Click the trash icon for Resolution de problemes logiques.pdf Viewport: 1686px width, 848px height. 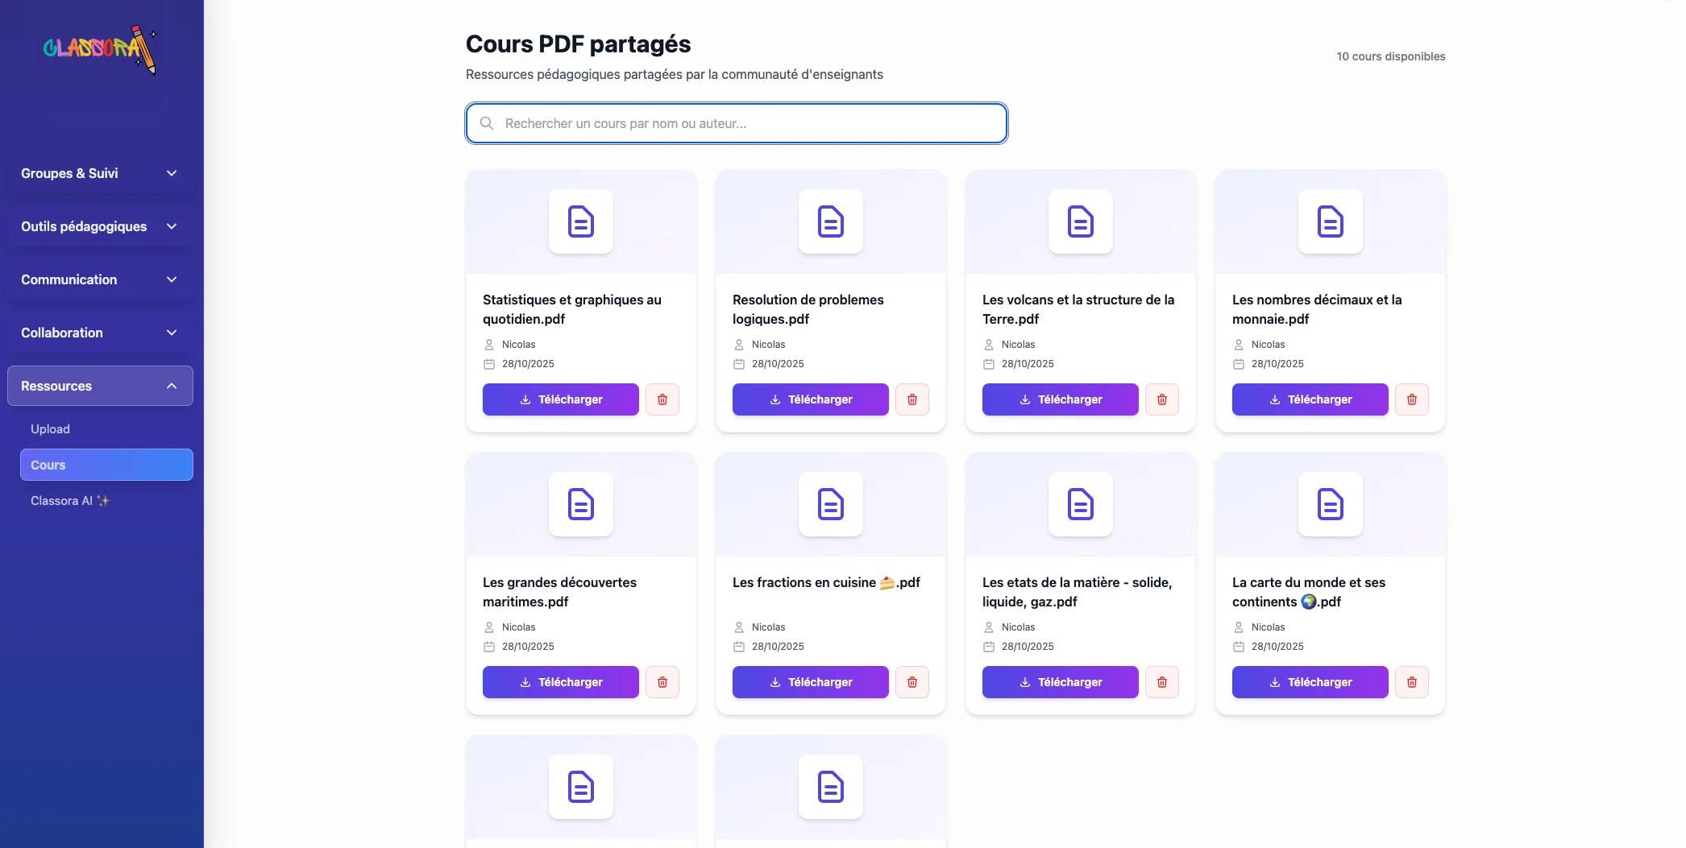912,399
